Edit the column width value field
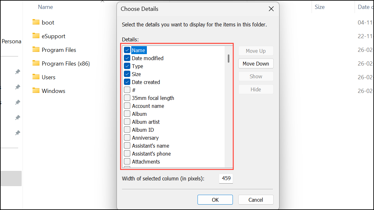 click(226, 178)
